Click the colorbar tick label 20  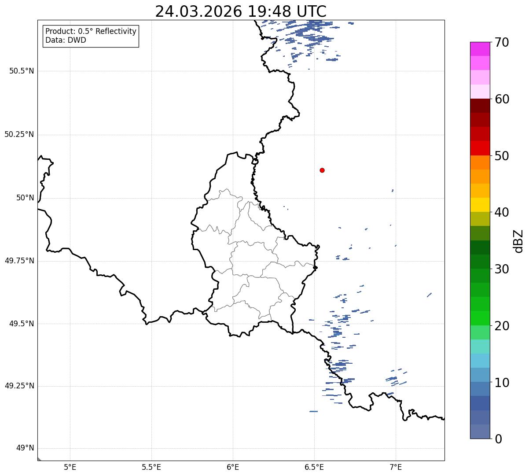coord(502,326)
